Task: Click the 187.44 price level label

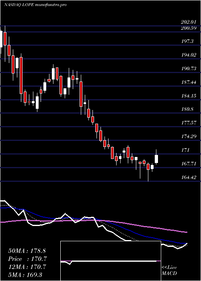Action: 189,82
